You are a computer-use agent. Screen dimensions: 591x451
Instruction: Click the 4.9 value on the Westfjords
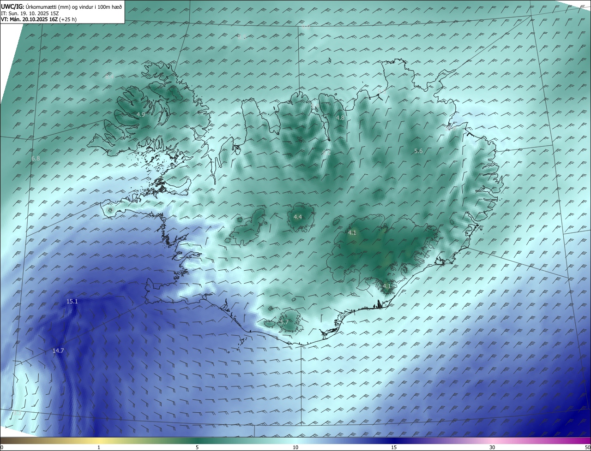click(x=141, y=114)
